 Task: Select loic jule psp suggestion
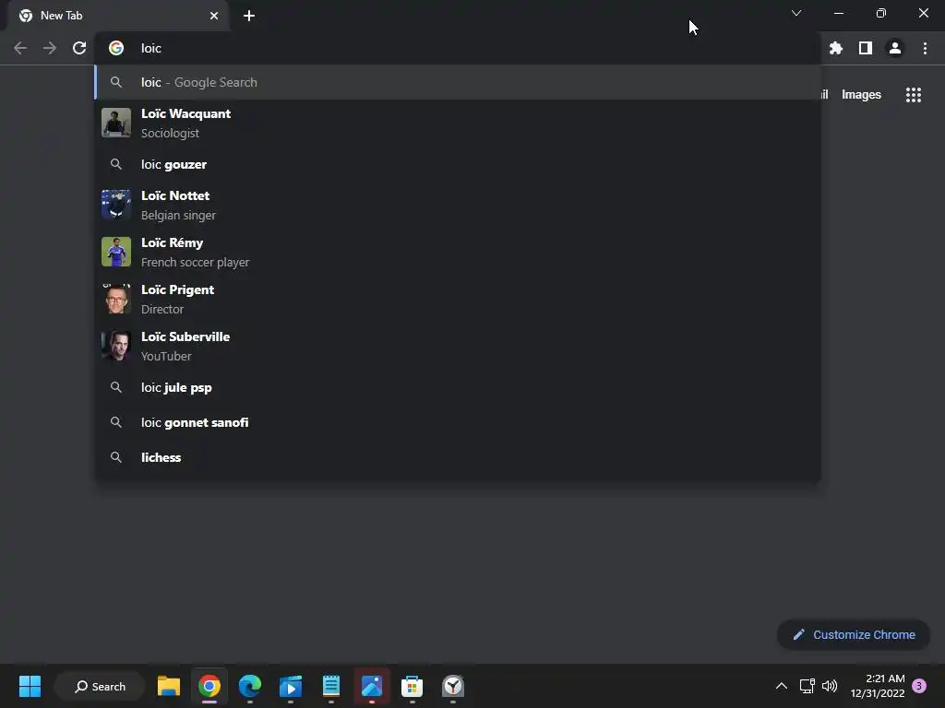[x=458, y=387]
